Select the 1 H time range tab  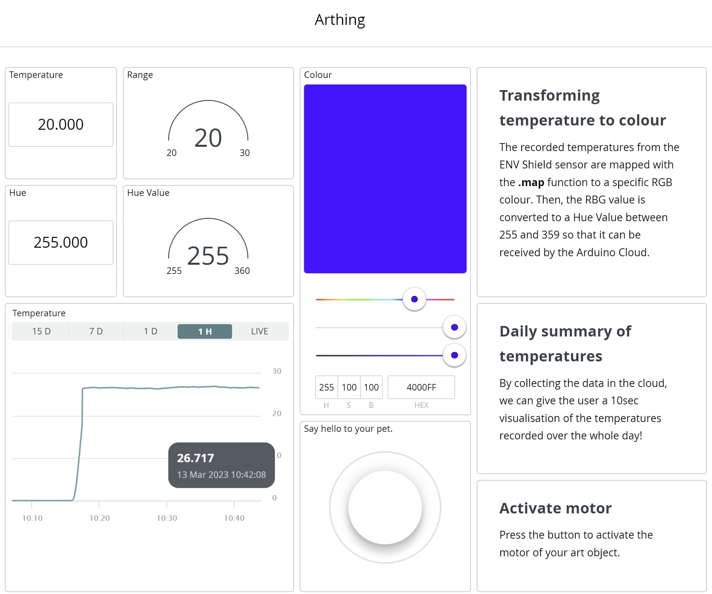pyautogui.click(x=205, y=331)
